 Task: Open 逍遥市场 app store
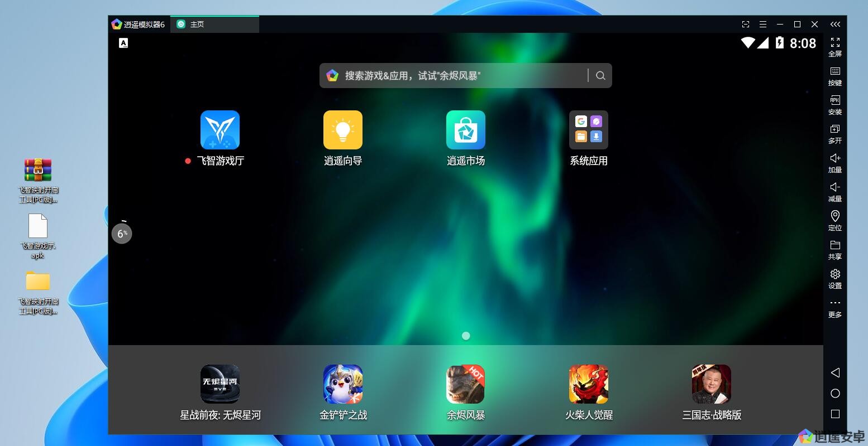click(x=465, y=130)
